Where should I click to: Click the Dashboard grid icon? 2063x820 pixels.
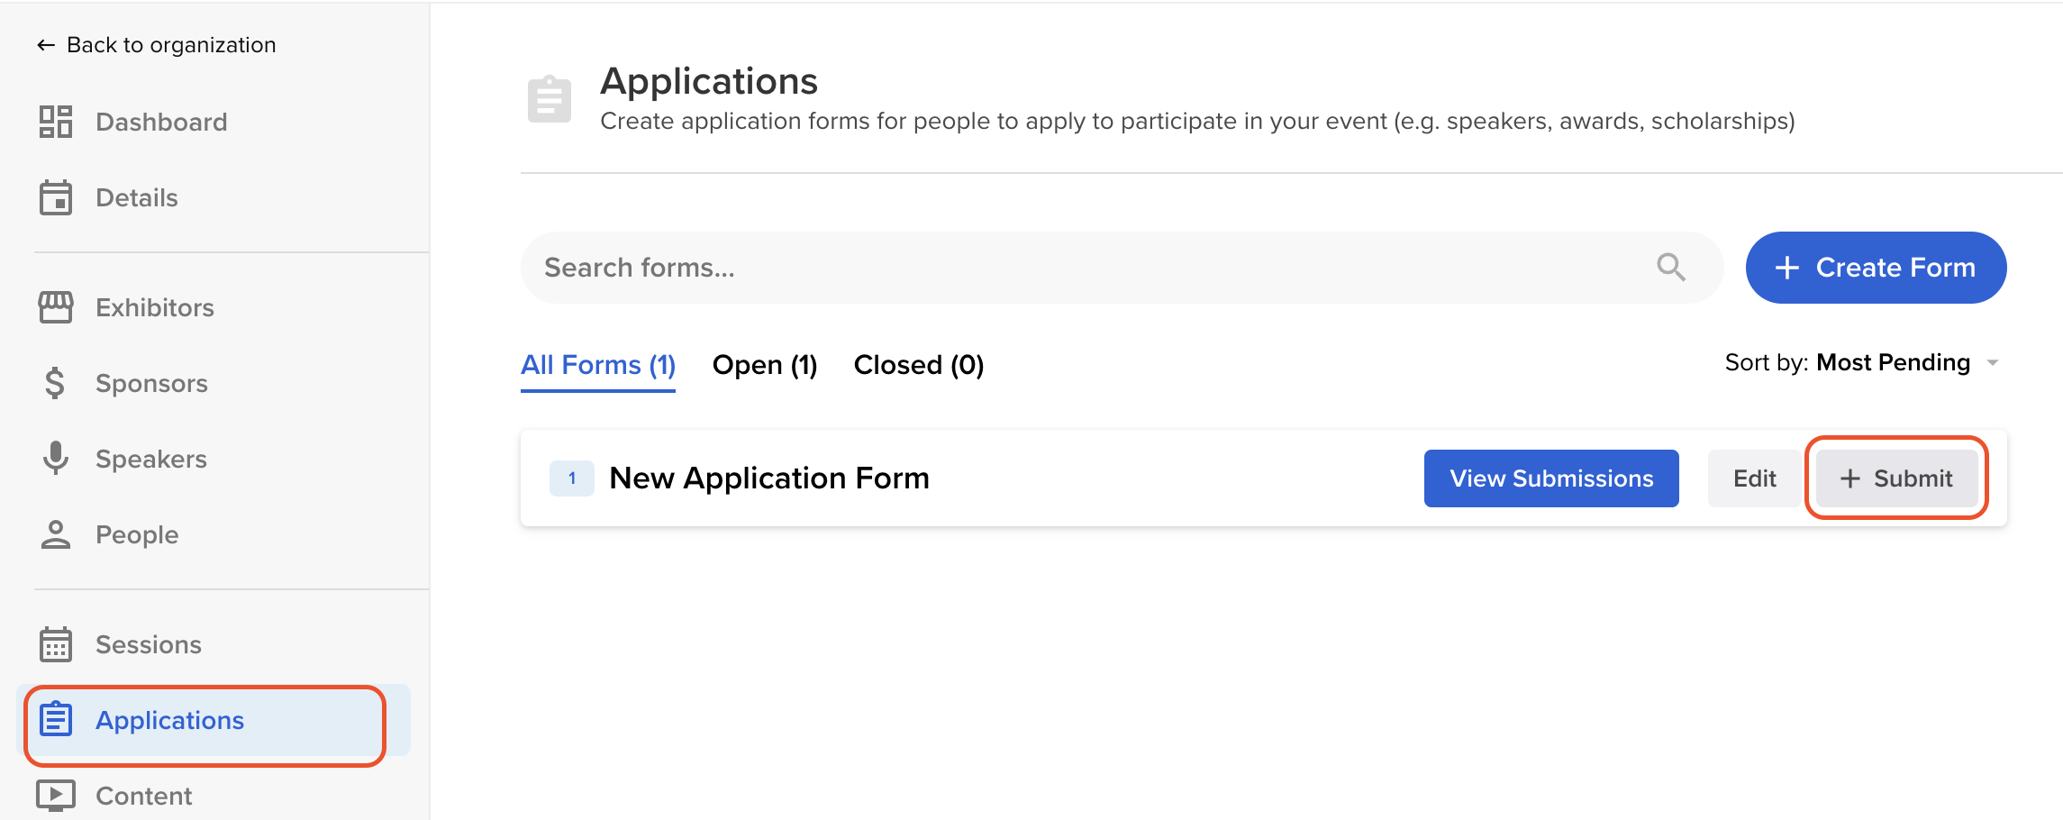tap(56, 122)
